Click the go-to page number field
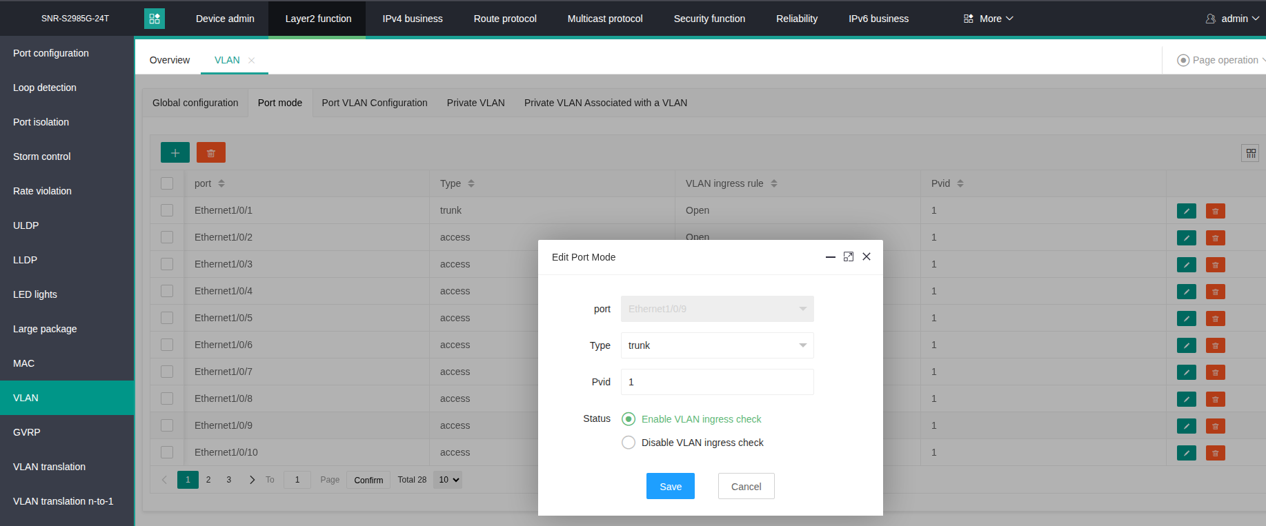 pyautogui.click(x=297, y=480)
